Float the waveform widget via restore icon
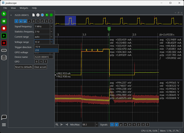Viewport: 184px width, 133px height. 178,13
